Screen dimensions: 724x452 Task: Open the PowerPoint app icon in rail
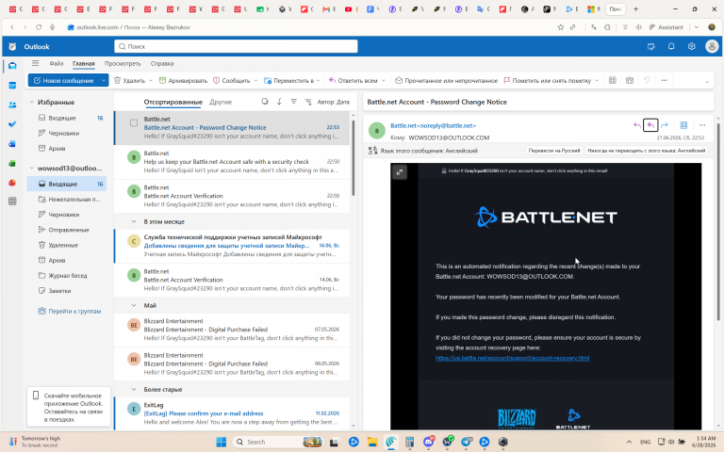point(12,183)
